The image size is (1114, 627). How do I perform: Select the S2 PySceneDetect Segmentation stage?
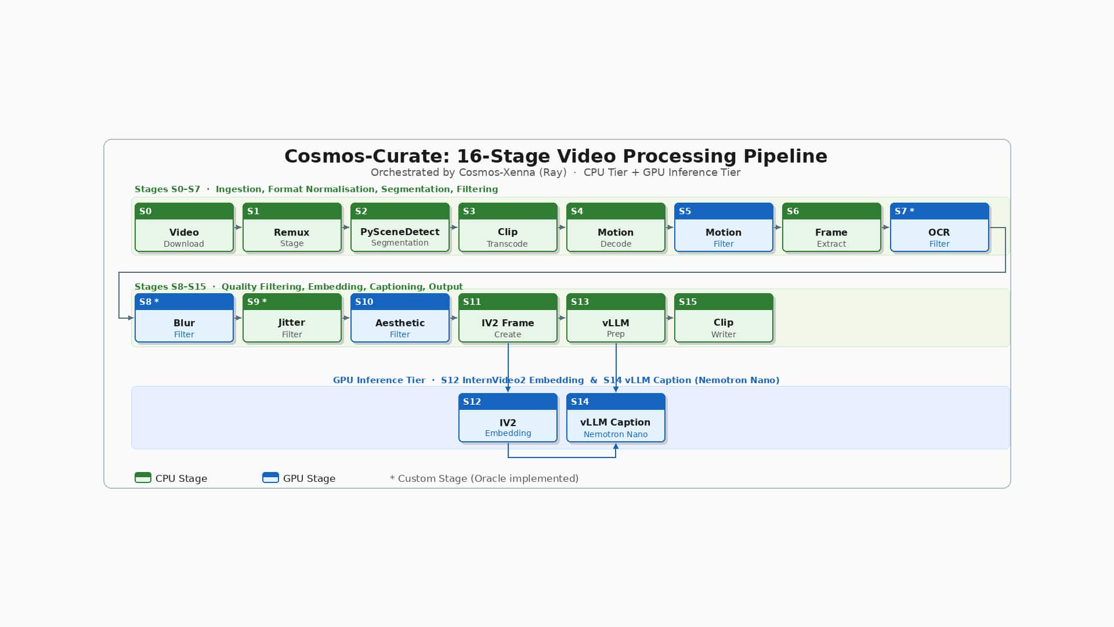(400, 228)
